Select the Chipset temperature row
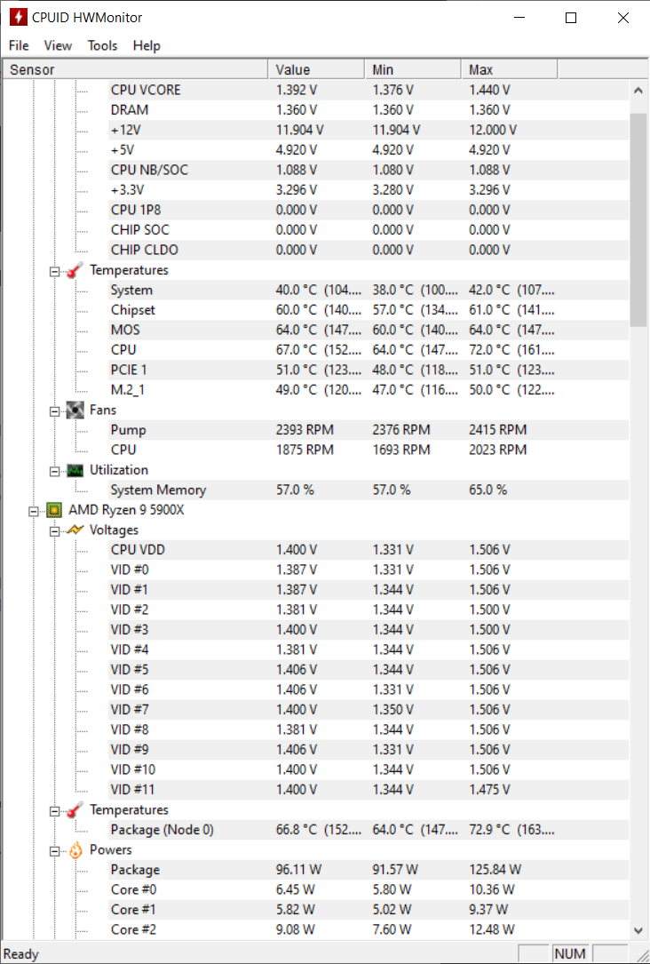The image size is (650, 964). click(x=368, y=310)
